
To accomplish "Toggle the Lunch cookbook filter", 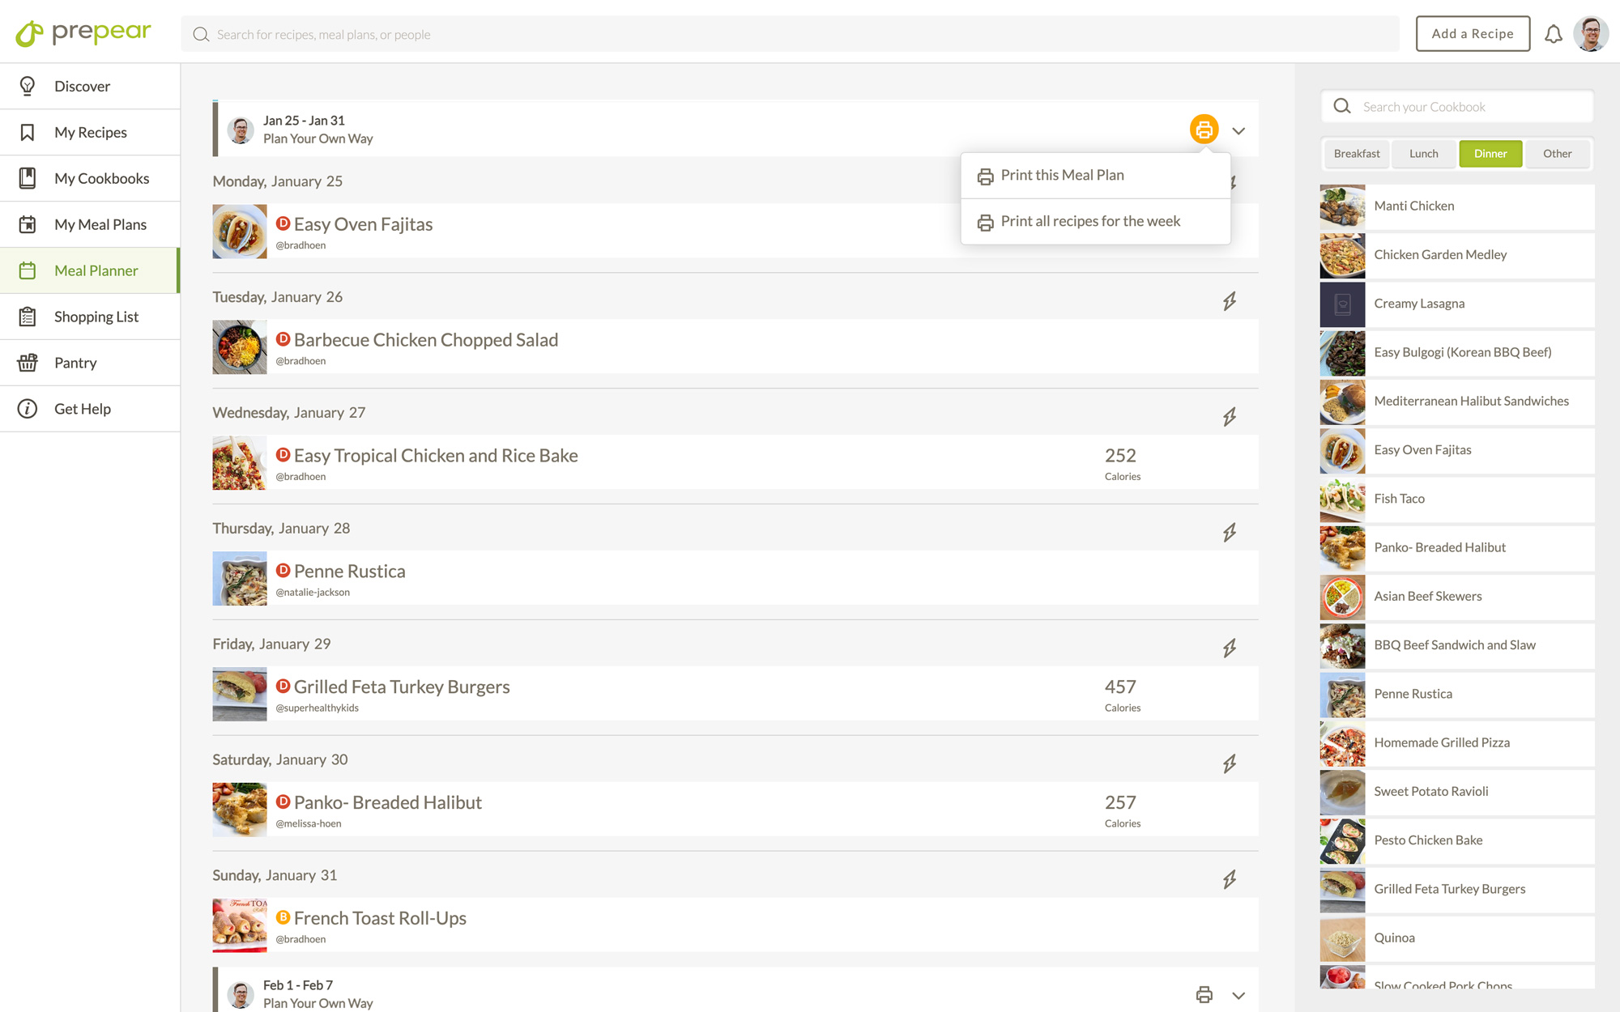I will [1423, 154].
